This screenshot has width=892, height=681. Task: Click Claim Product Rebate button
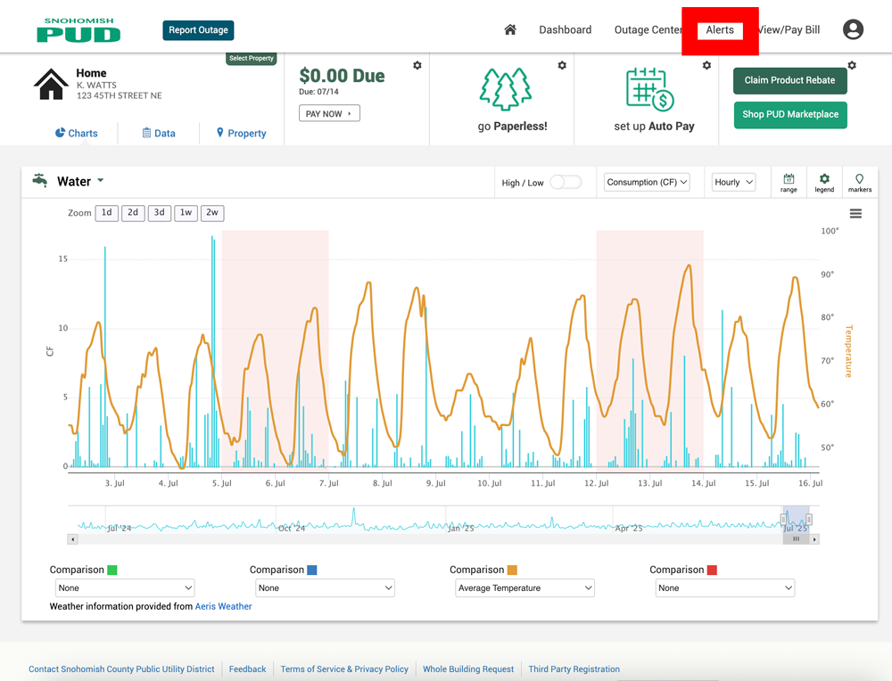789,80
